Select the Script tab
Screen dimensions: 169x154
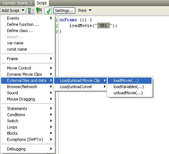[42, 3]
